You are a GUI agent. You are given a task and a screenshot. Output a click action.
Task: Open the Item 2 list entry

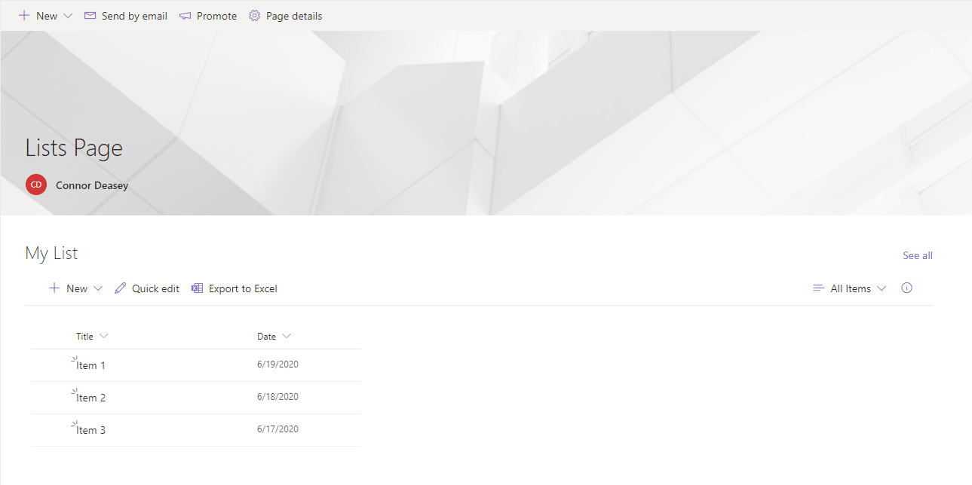click(90, 398)
